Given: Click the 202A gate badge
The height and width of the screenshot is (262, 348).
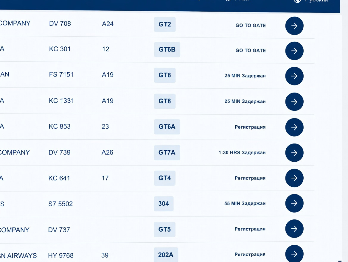Looking at the screenshot, I should 166,255.
